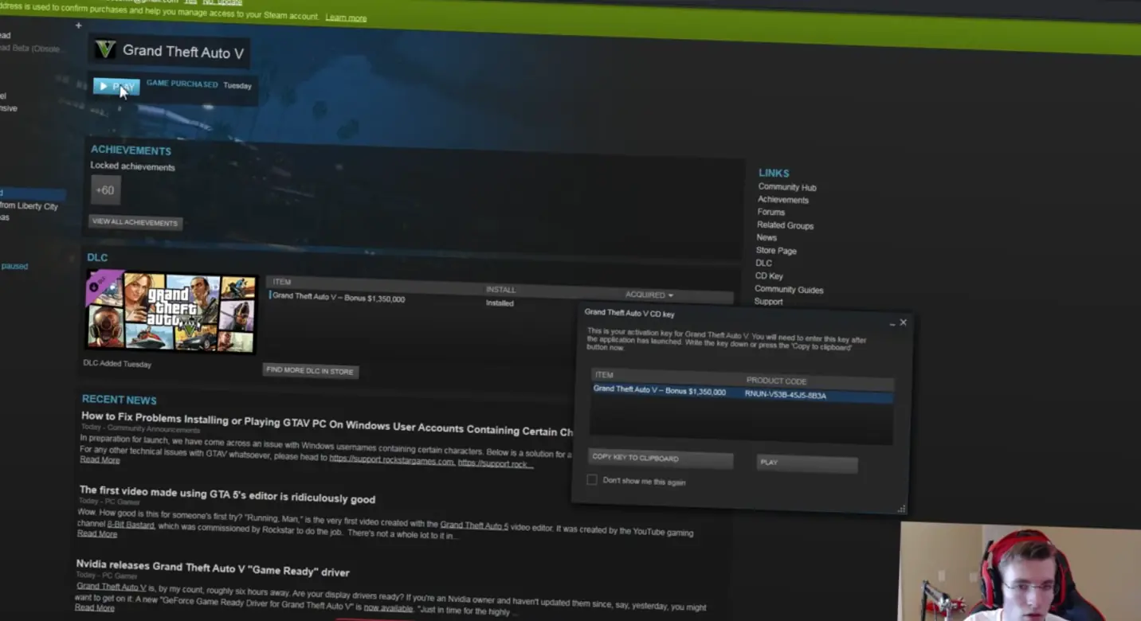Open the now available link in Nvidia article

pyautogui.click(x=389, y=607)
